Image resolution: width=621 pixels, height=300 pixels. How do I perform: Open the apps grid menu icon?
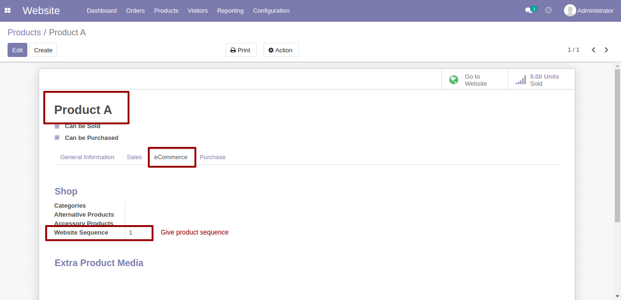click(x=8, y=10)
